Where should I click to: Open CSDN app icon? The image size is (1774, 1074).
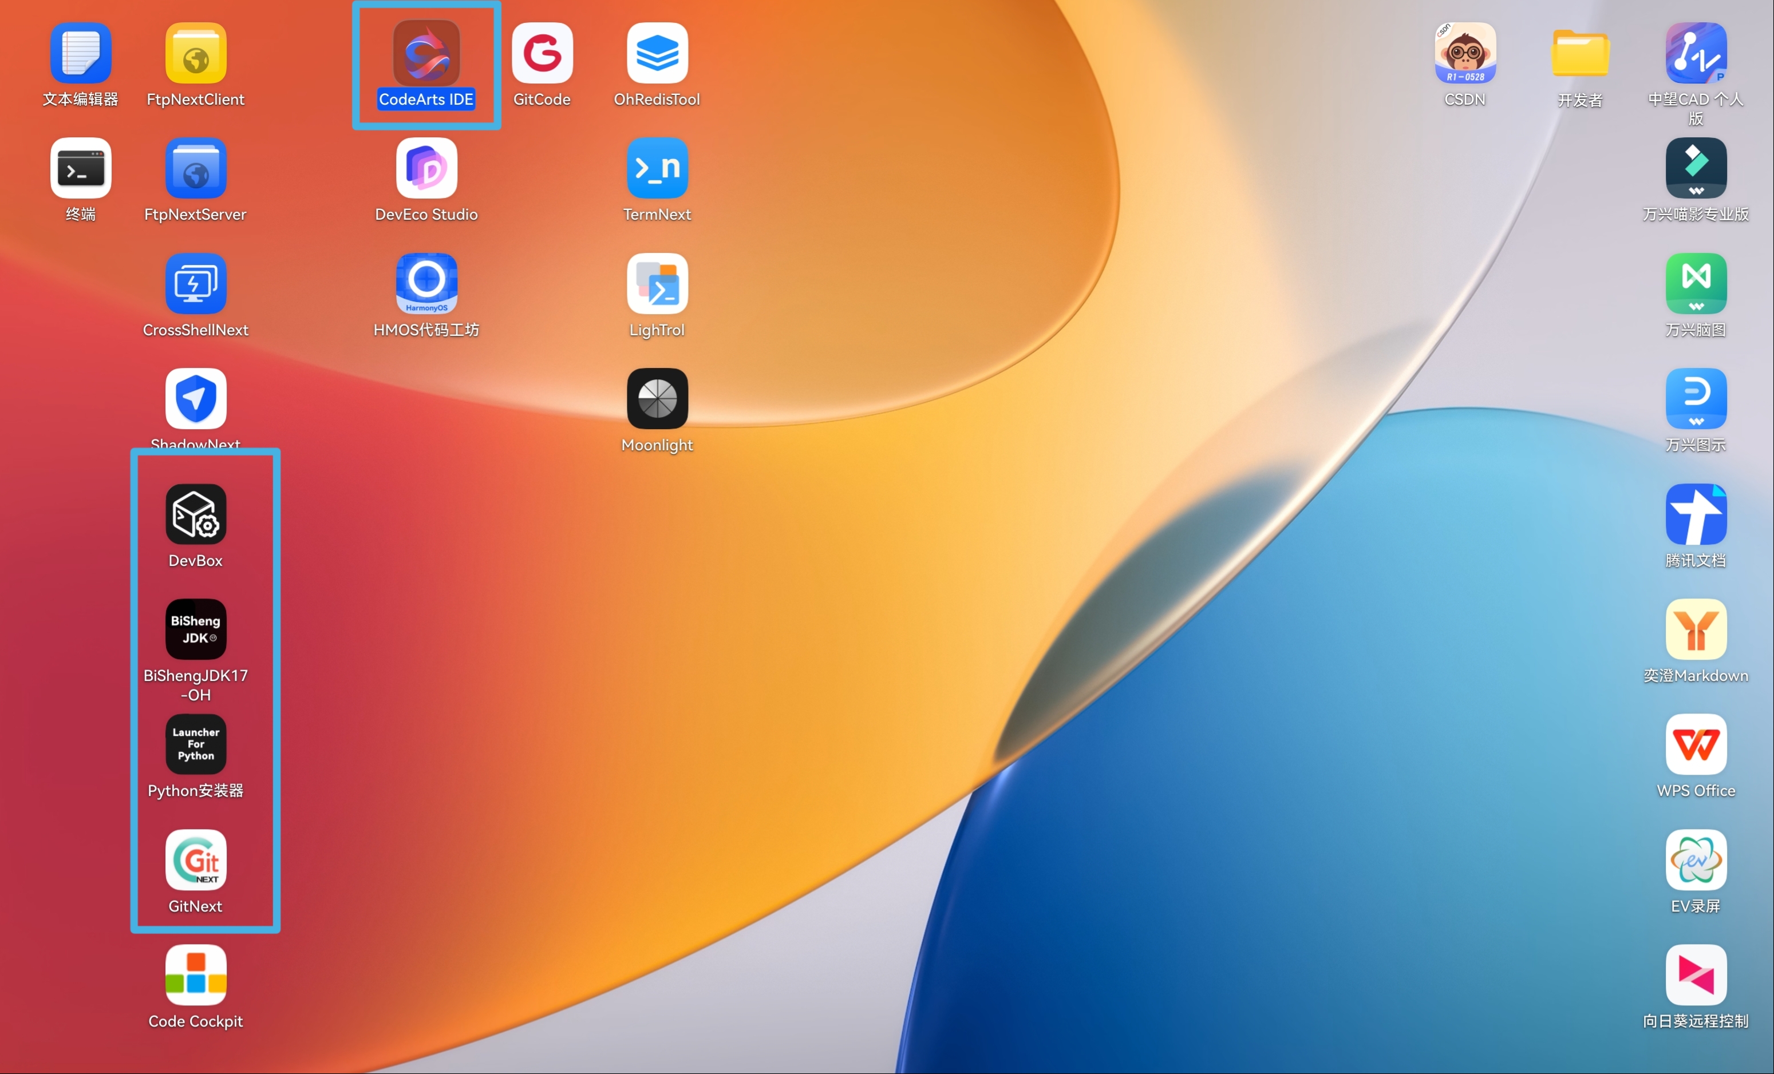click(x=1464, y=54)
